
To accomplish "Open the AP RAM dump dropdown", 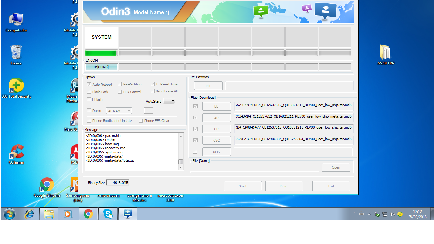I will pyautogui.click(x=119, y=111).
